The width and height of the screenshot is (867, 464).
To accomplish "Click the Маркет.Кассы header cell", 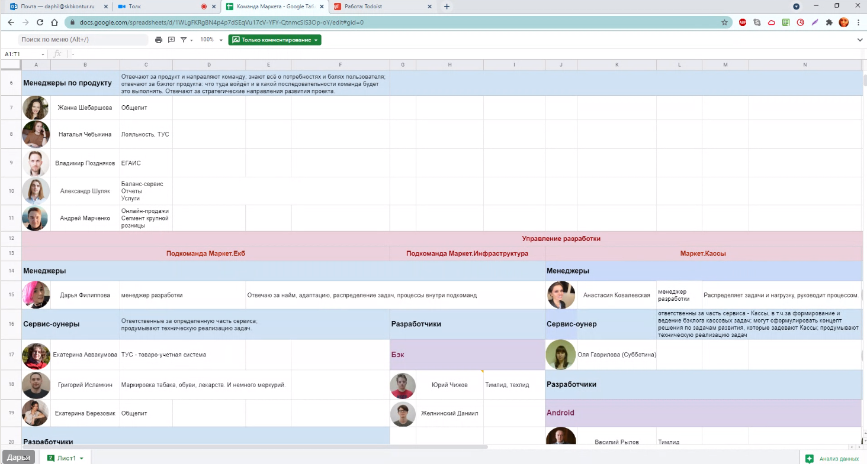I will click(x=703, y=253).
